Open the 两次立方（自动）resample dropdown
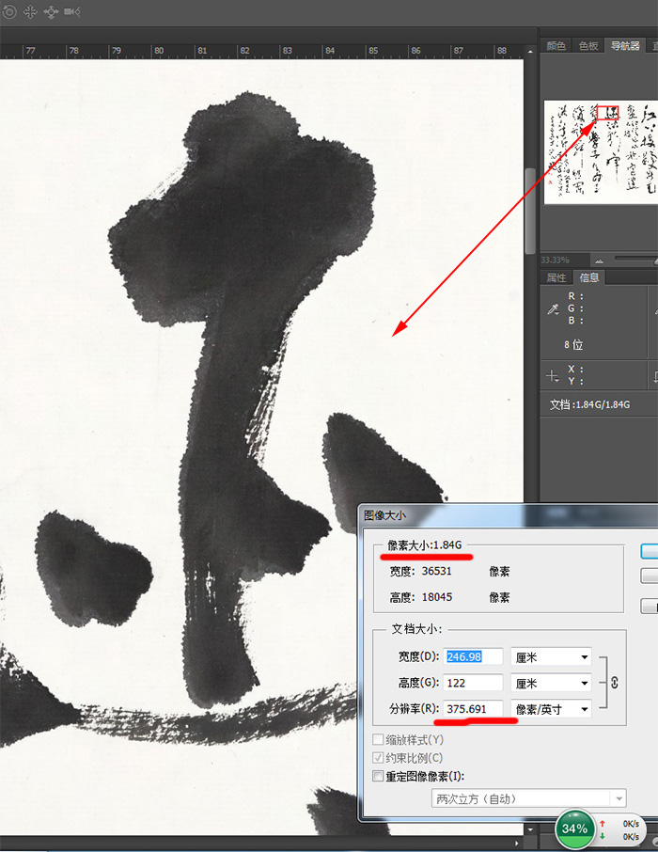 [x=528, y=798]
